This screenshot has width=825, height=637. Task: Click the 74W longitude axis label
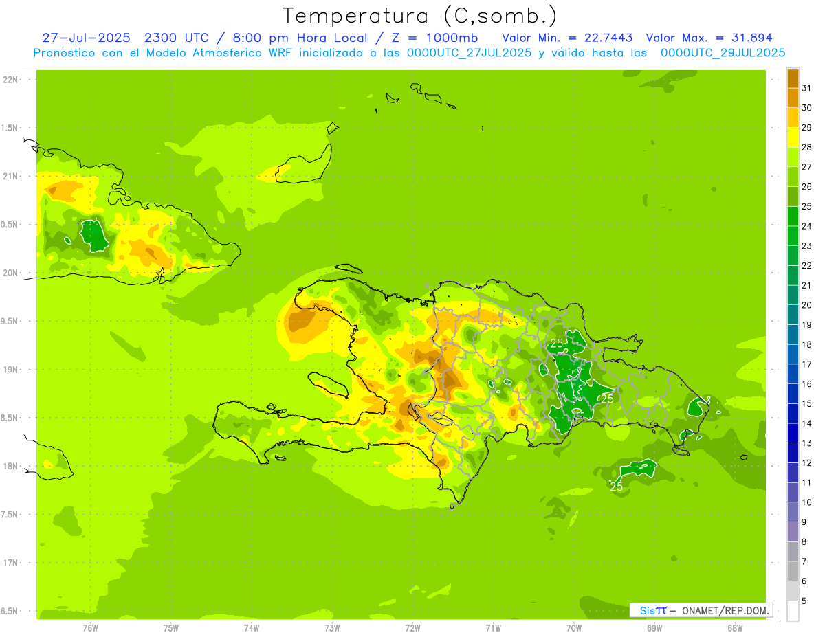pos(252,628)
